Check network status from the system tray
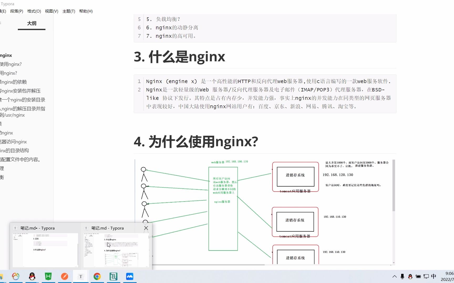 pos(426,276)
